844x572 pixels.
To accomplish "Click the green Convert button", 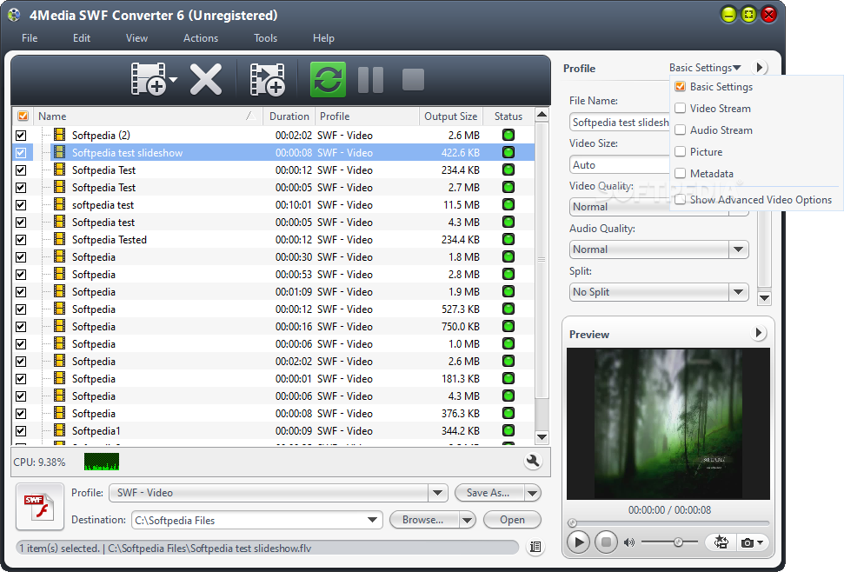I will pyautogui.click(x=328, y=79).
